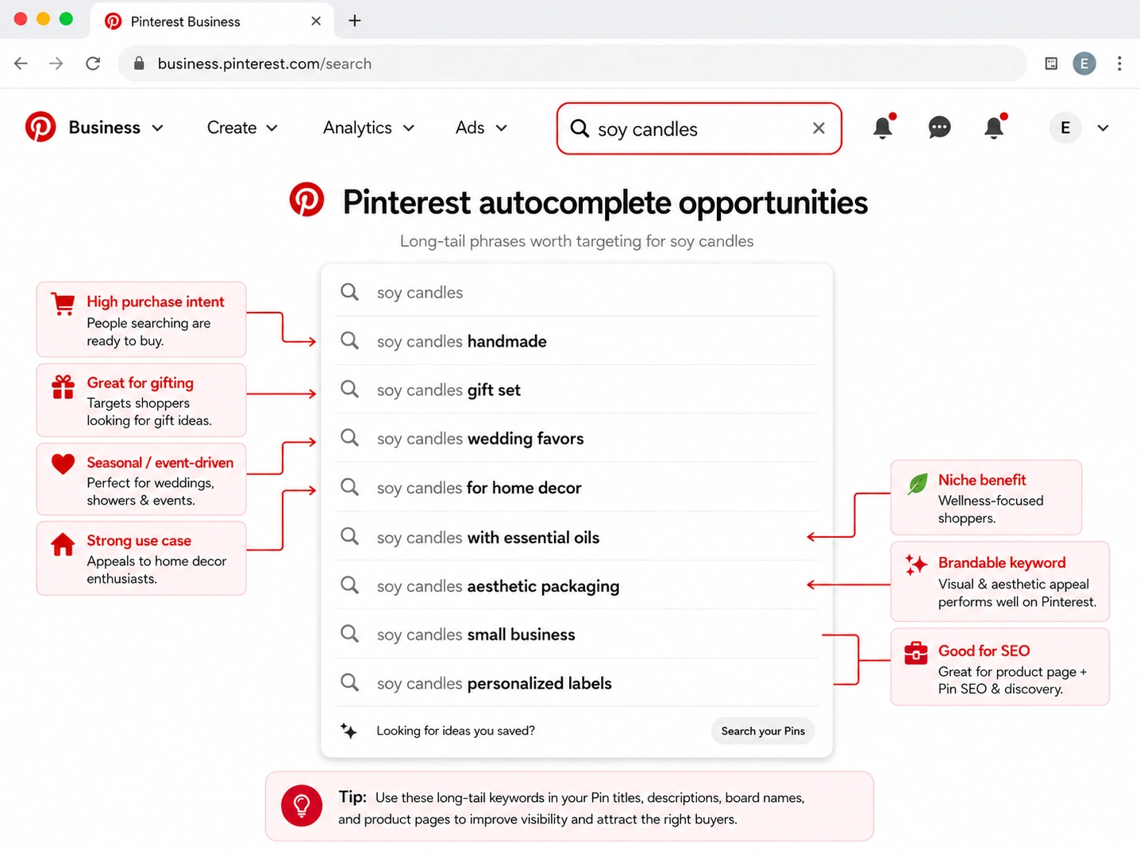The image size is (1140, 852).
Task: Open the browser side panel icon
Action: [1051, 63]
